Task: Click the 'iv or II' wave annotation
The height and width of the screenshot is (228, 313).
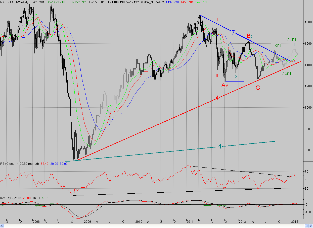Action: [x=286, y=73]
